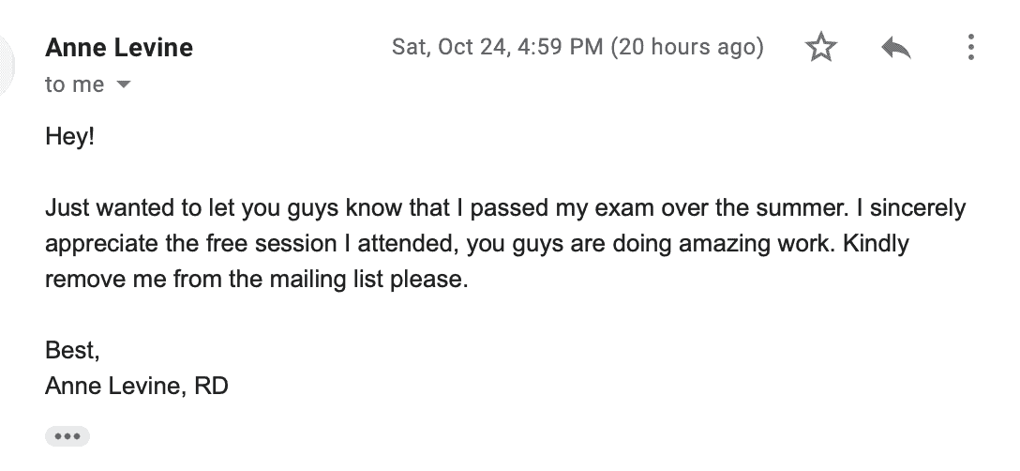Click the date "Sat, Oct 24, 4:59 PM"
The height and width of the screenshot is (471, 1020).
pyautogui.click(x=497, y=48)
